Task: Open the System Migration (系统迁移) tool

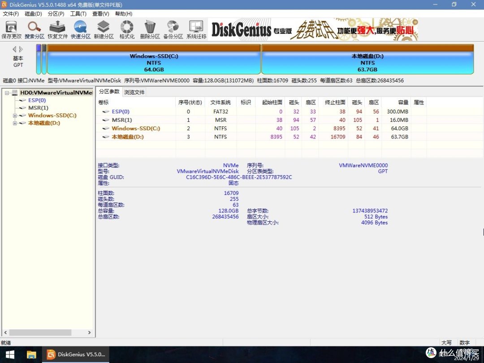Action: point(196,30)
